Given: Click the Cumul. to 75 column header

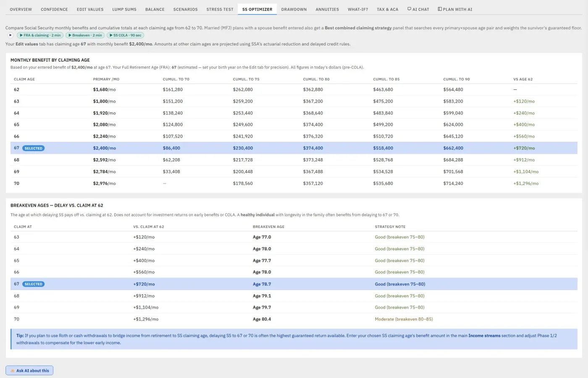Looking at the screenshot, I should click(x=246, y=79).
